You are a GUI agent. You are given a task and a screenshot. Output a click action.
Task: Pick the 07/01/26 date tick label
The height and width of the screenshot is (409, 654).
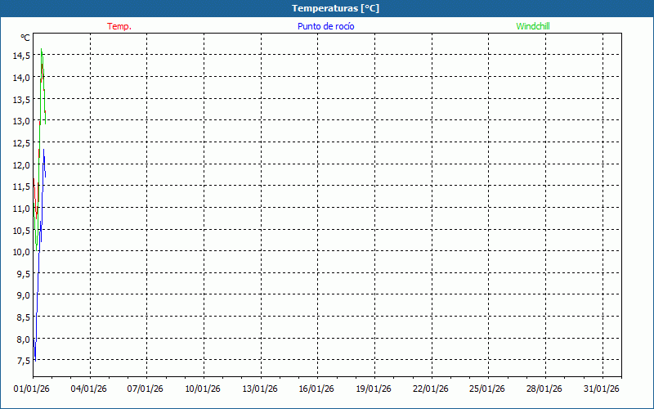[x=146, y=389]
